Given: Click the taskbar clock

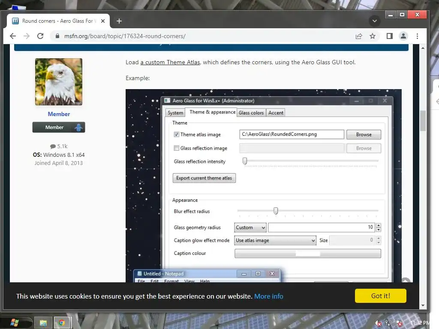Looking at the screenshot, I should pos(420,323).
